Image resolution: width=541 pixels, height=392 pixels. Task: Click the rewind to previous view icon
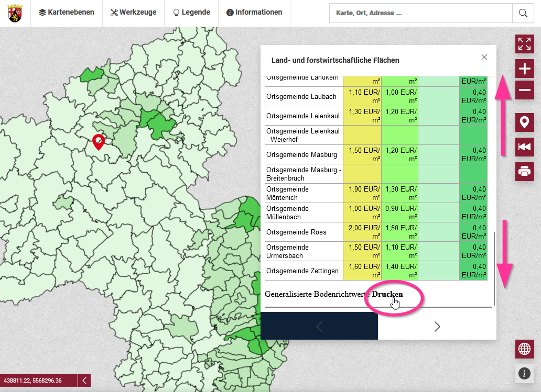tap(524, 147)
